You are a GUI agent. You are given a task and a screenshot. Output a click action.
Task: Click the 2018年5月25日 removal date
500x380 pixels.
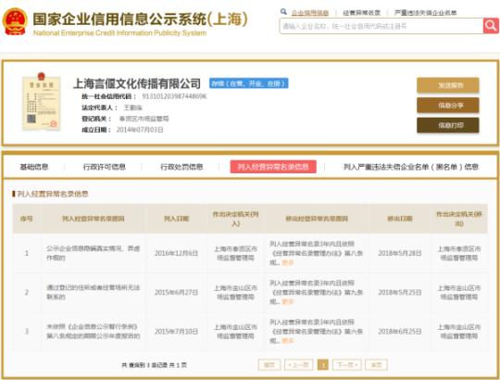click(400, 292)
